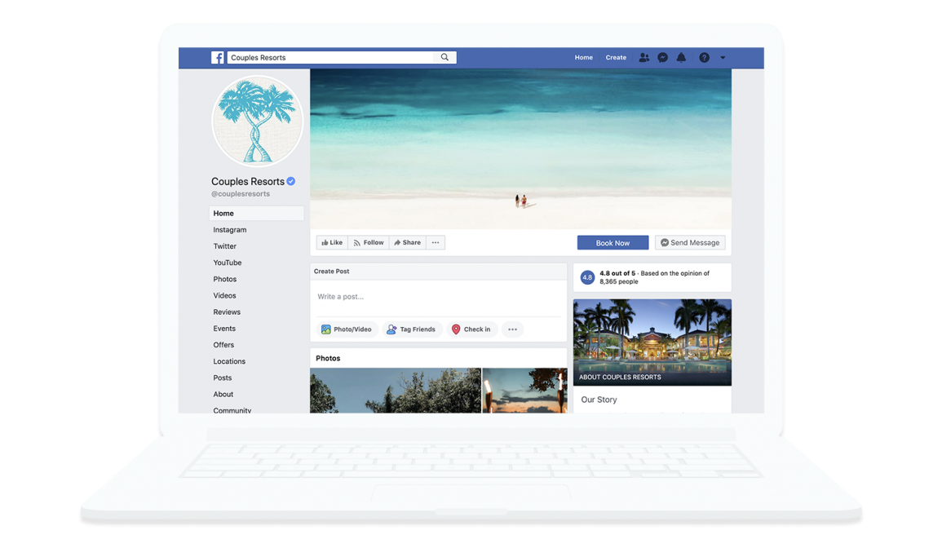
Task: Follow the Couples Resorts page
Action: point(369,243)
